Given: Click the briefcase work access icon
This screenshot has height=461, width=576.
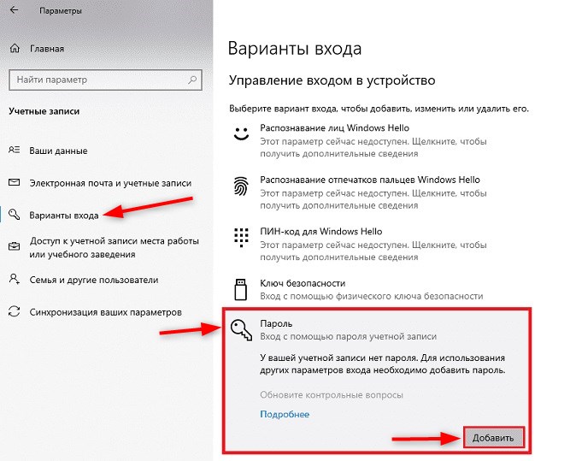Looking at the screenshot, I should (x=14, y=246).
